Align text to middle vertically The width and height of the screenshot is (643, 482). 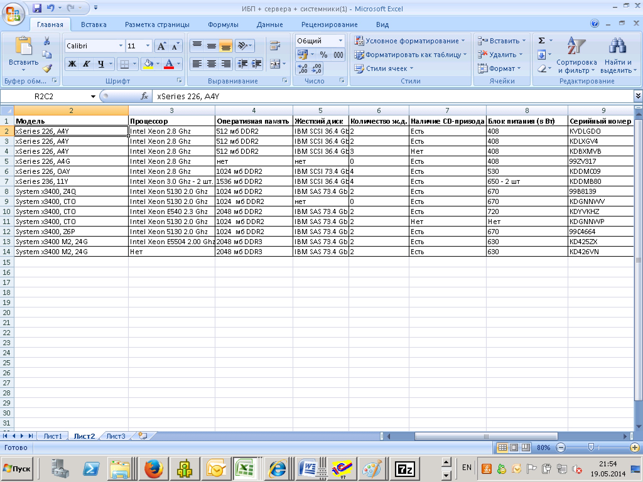click(212, 46)
